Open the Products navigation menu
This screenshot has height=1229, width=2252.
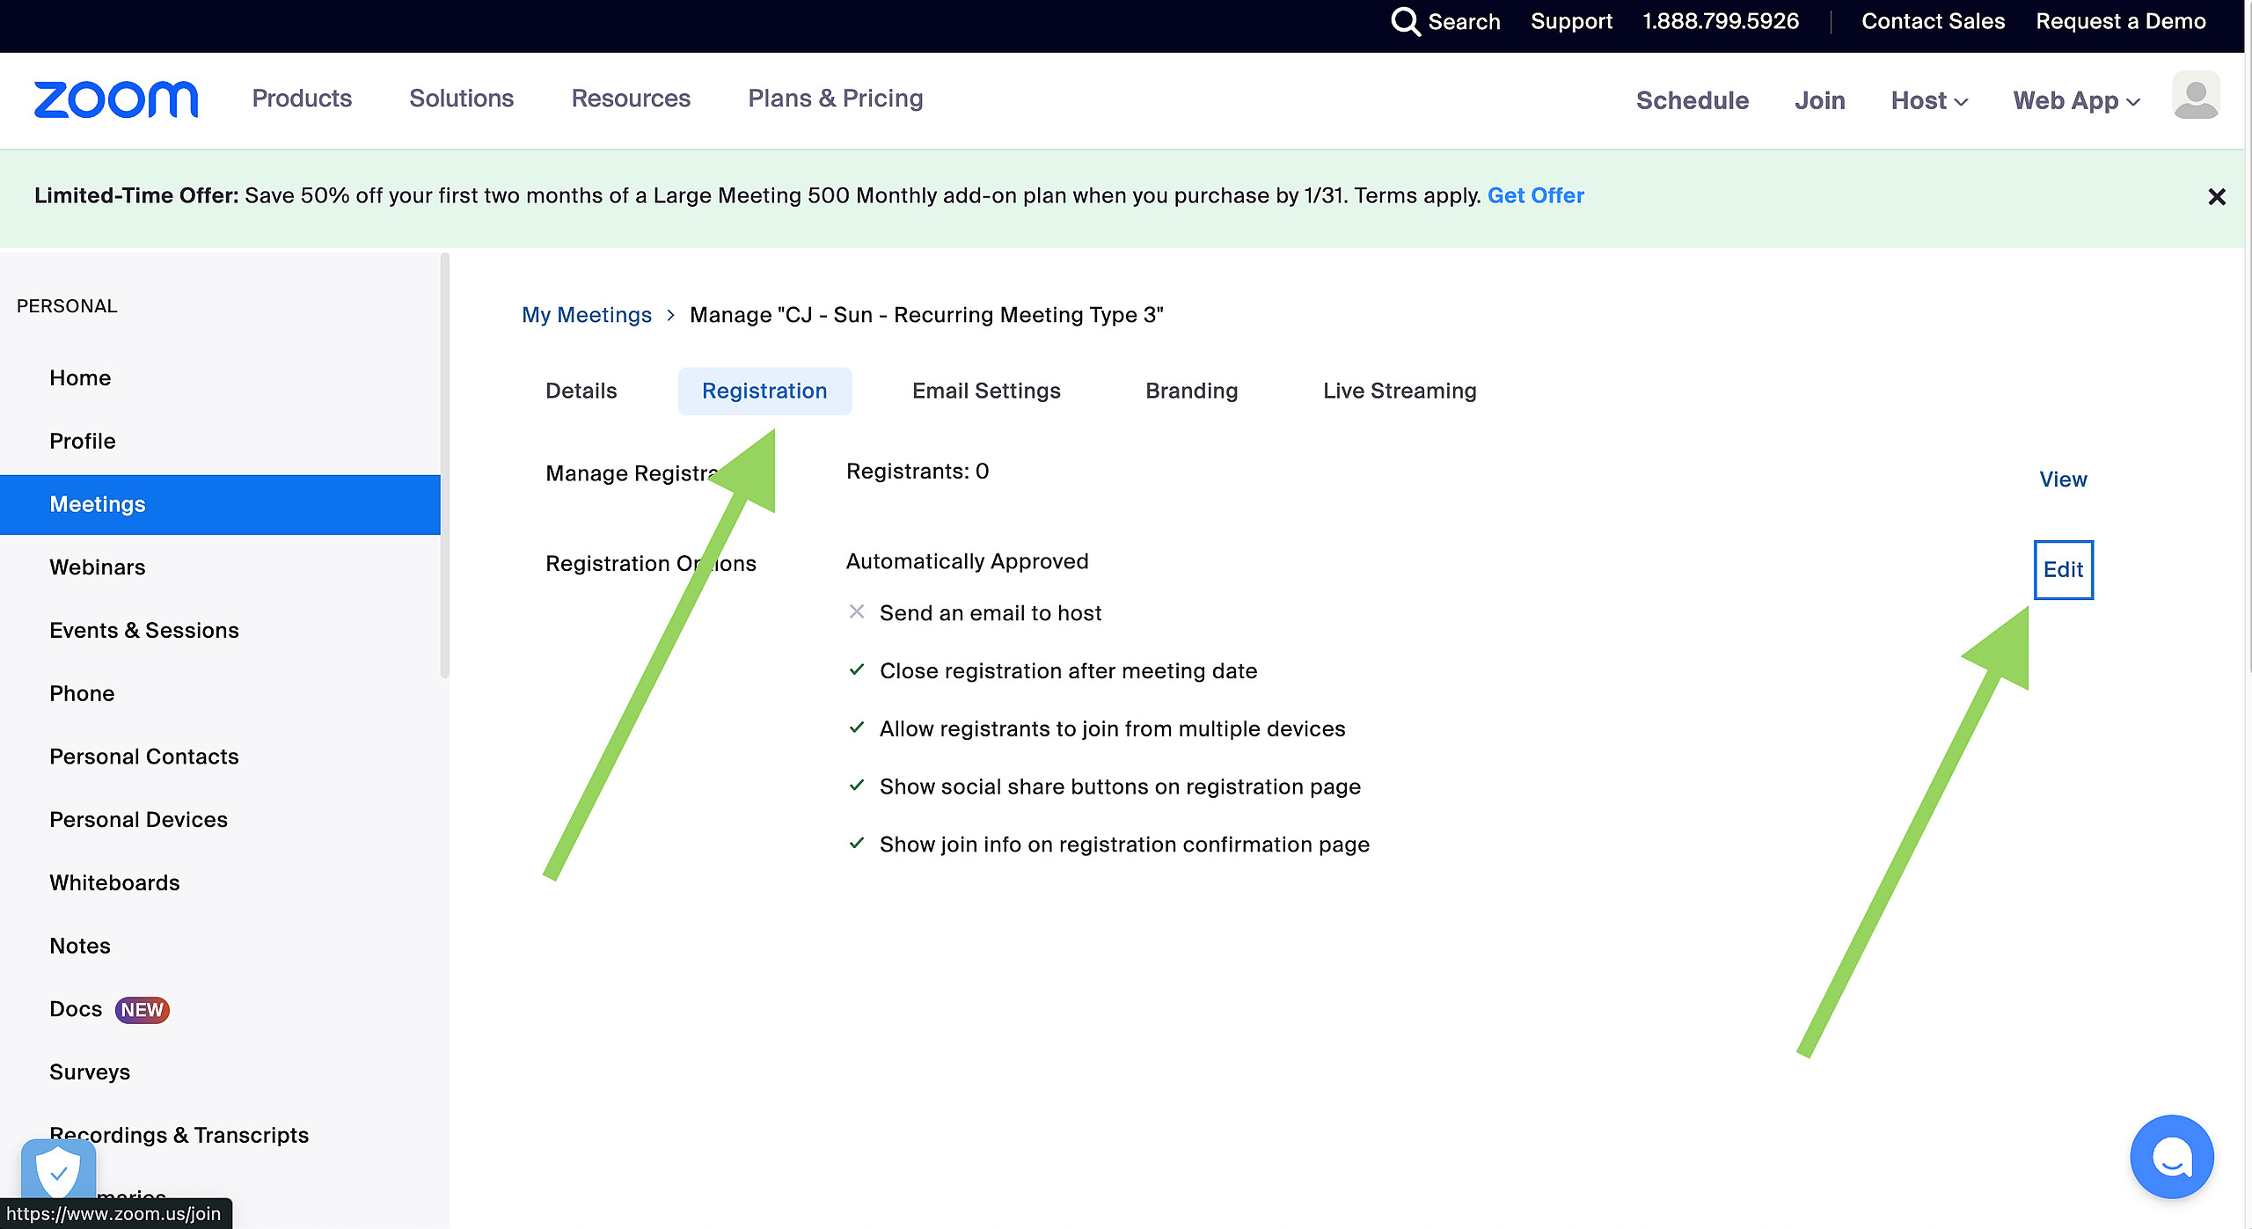(x=302, y=99)
